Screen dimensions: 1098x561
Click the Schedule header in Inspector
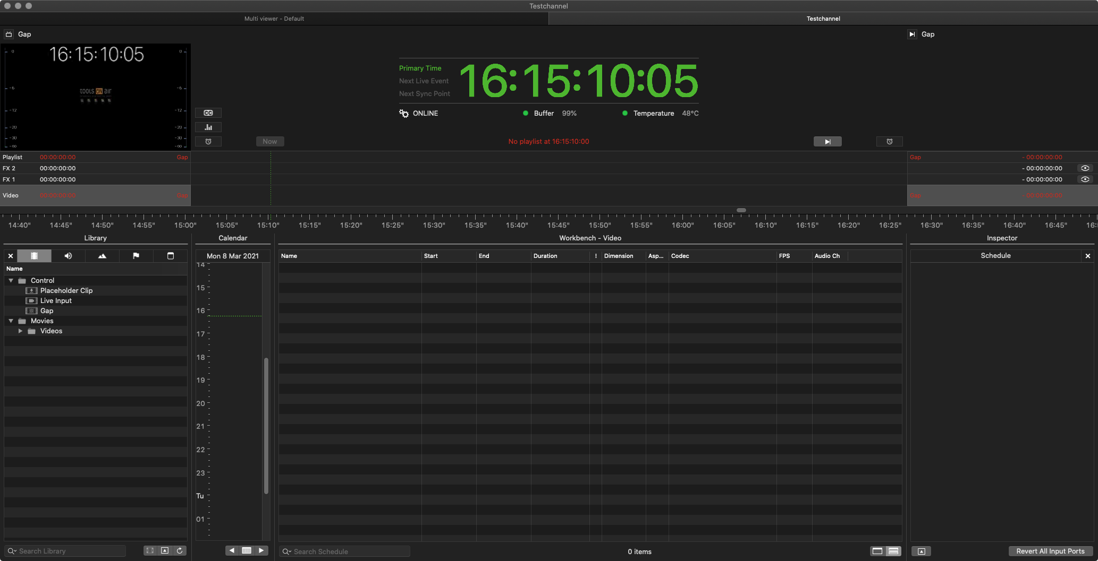click(995, 256)
